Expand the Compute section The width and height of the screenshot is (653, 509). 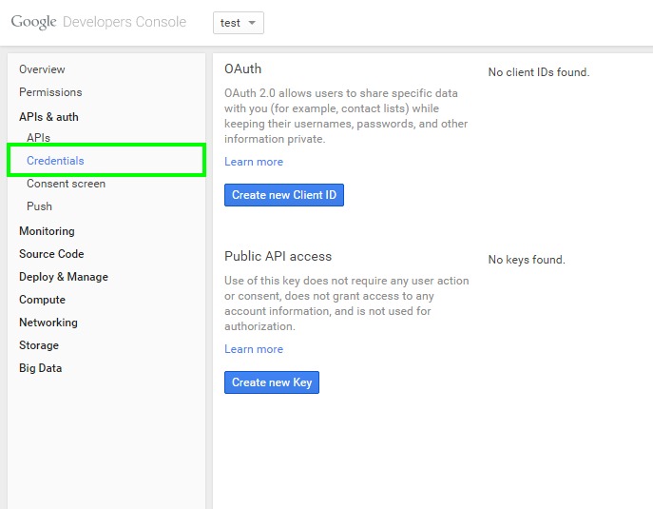click(x=43, y=300)
